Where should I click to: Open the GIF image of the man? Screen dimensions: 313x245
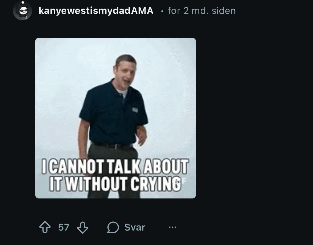[x=116, y=118]
